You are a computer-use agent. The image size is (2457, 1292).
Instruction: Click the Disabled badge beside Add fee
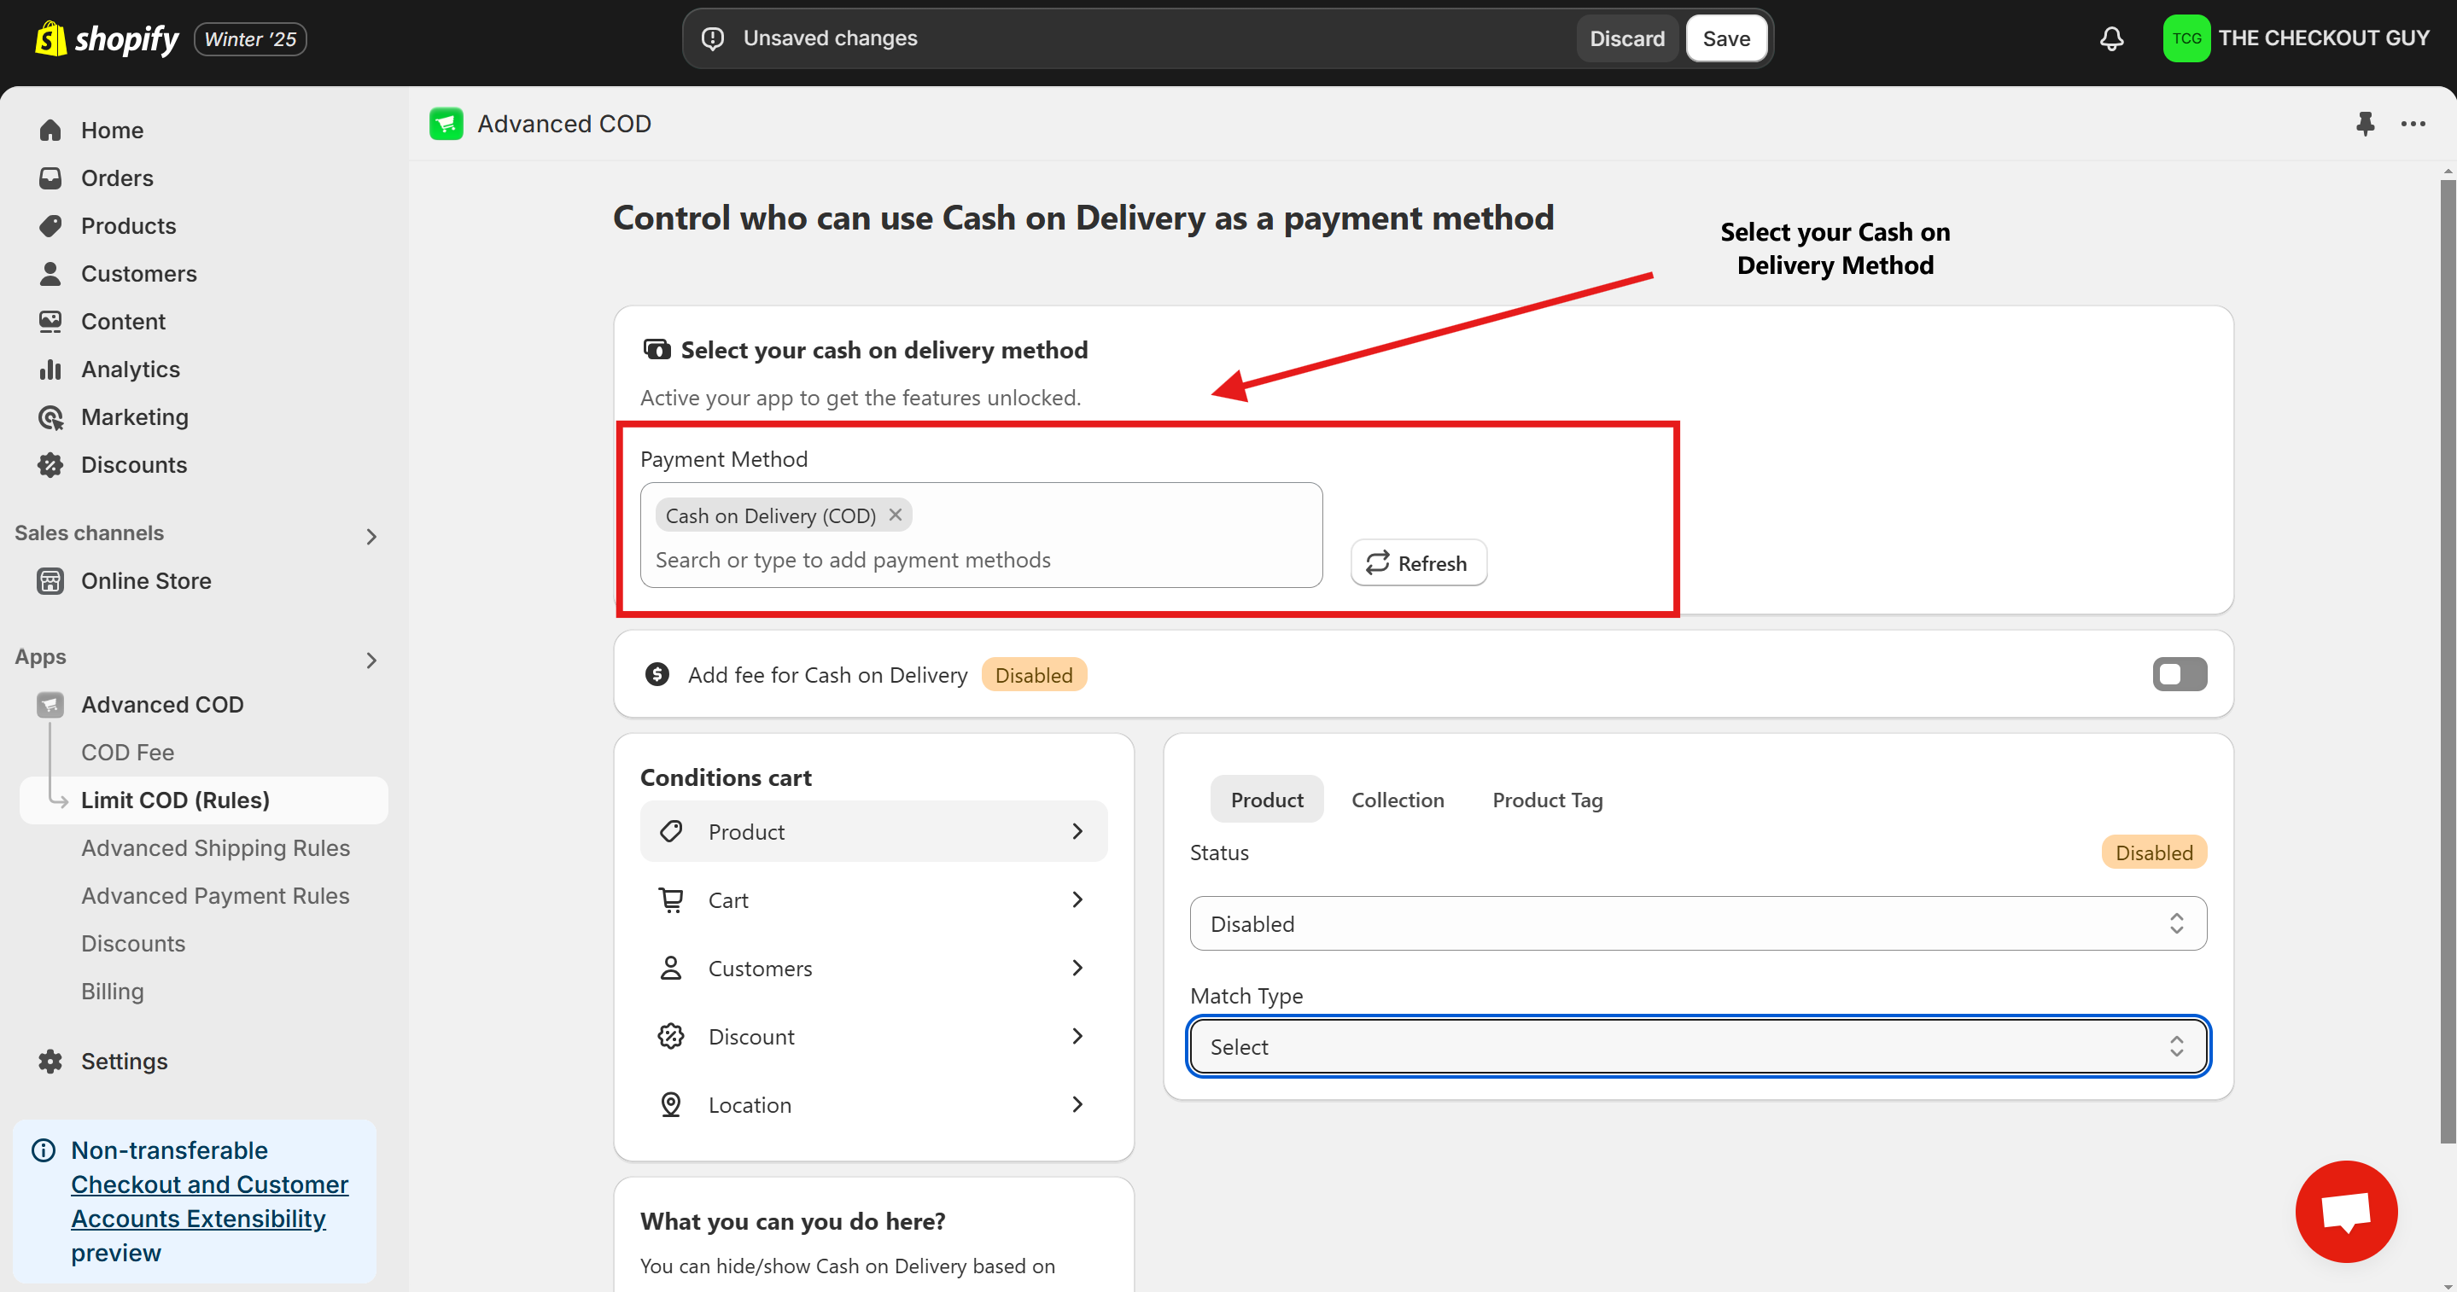1034,674
